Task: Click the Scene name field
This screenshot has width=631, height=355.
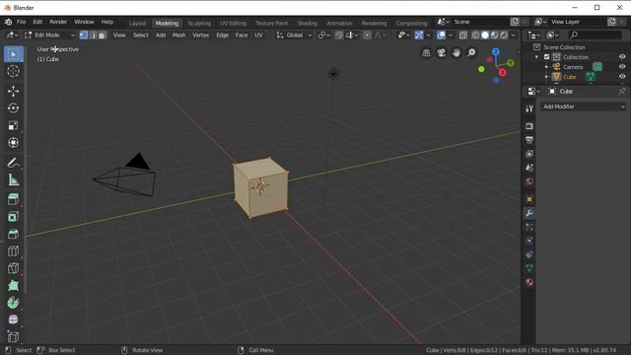Action: pyautogui.click(x=480, y=22)
